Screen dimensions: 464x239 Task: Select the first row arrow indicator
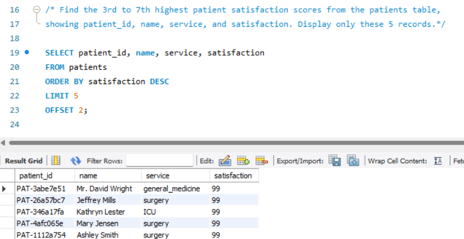coord(4,189)
